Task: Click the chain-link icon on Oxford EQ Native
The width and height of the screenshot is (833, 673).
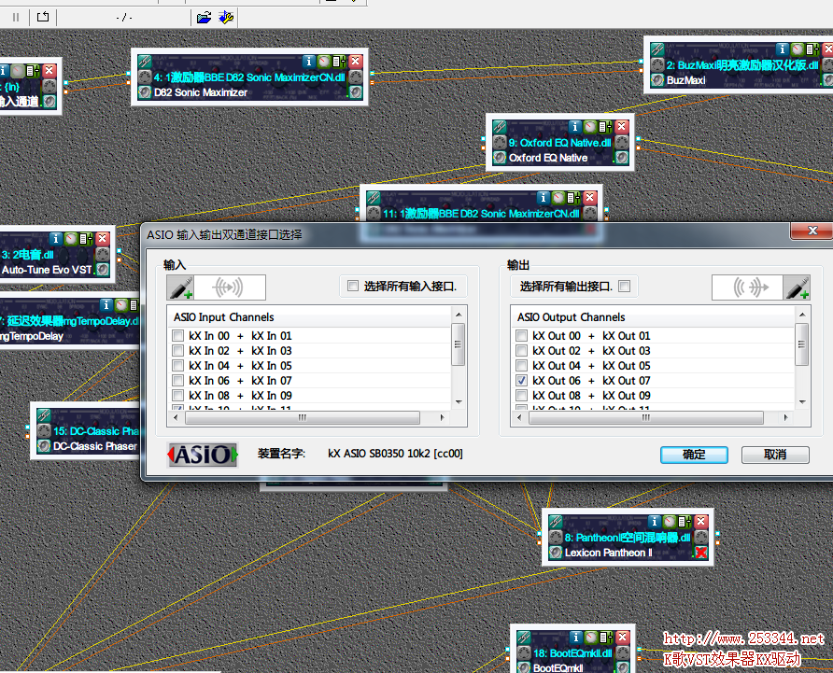Action: (x=500, y=126)
